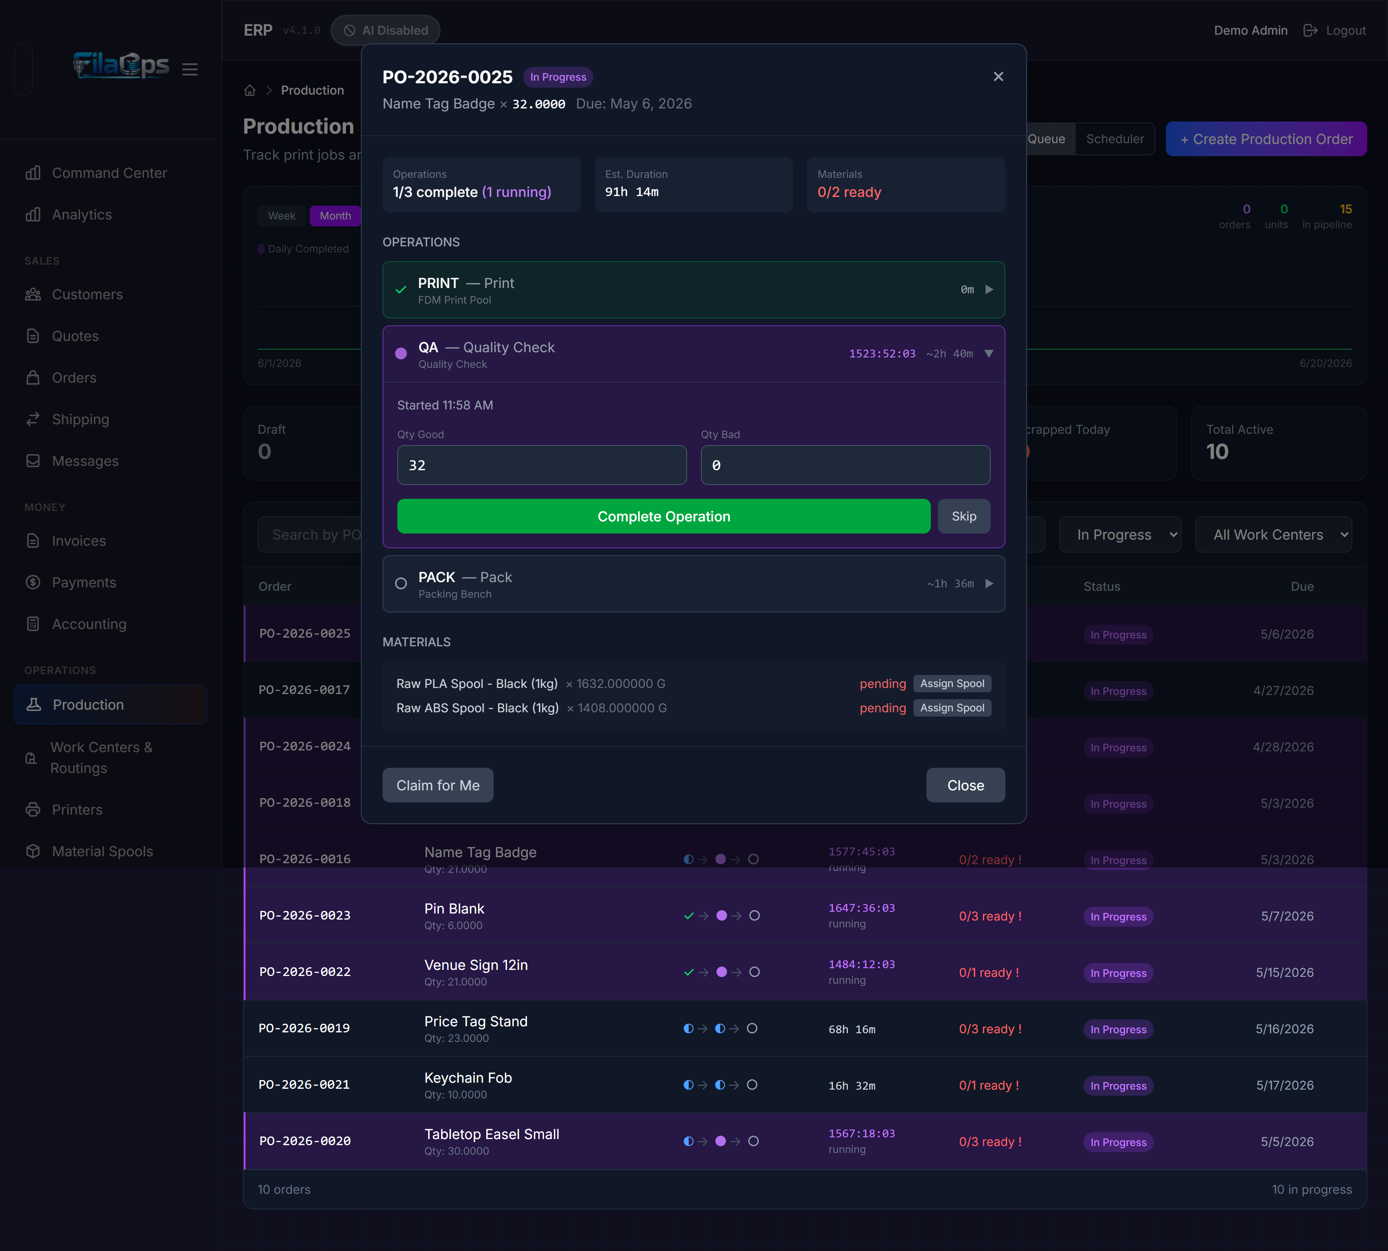Image resolution: width=1388 pixels, height=1251 pixels.
Task: Open the In Progress status filter dropdown
Action: coord(1120,535)
